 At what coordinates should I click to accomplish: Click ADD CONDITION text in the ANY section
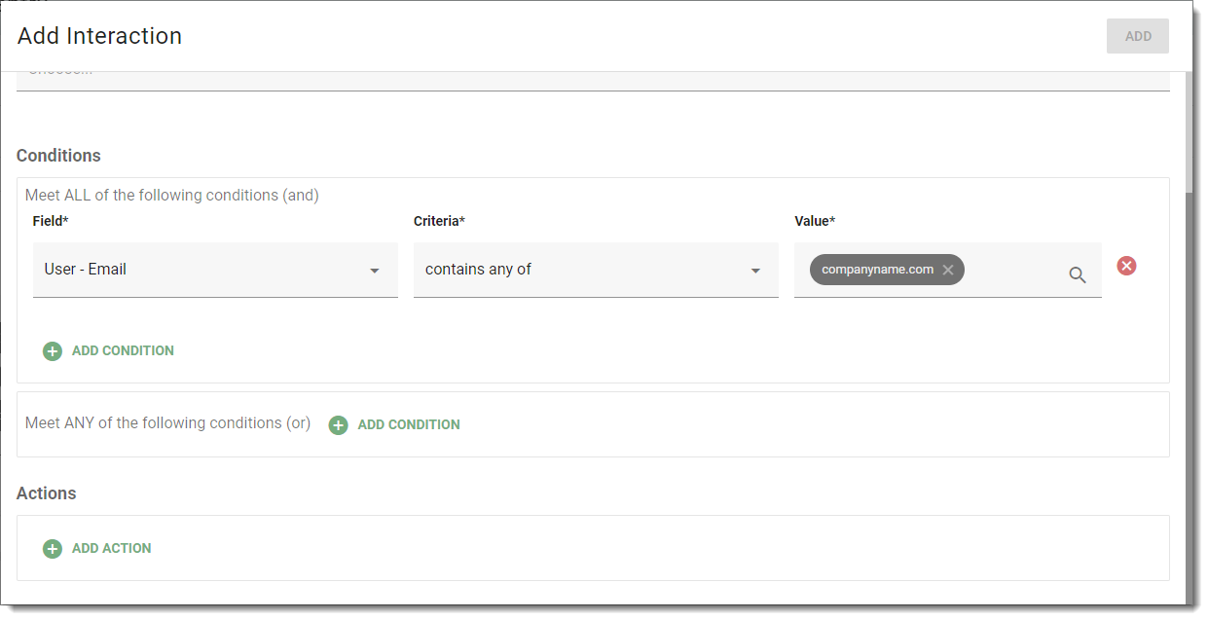click(409, 424)
